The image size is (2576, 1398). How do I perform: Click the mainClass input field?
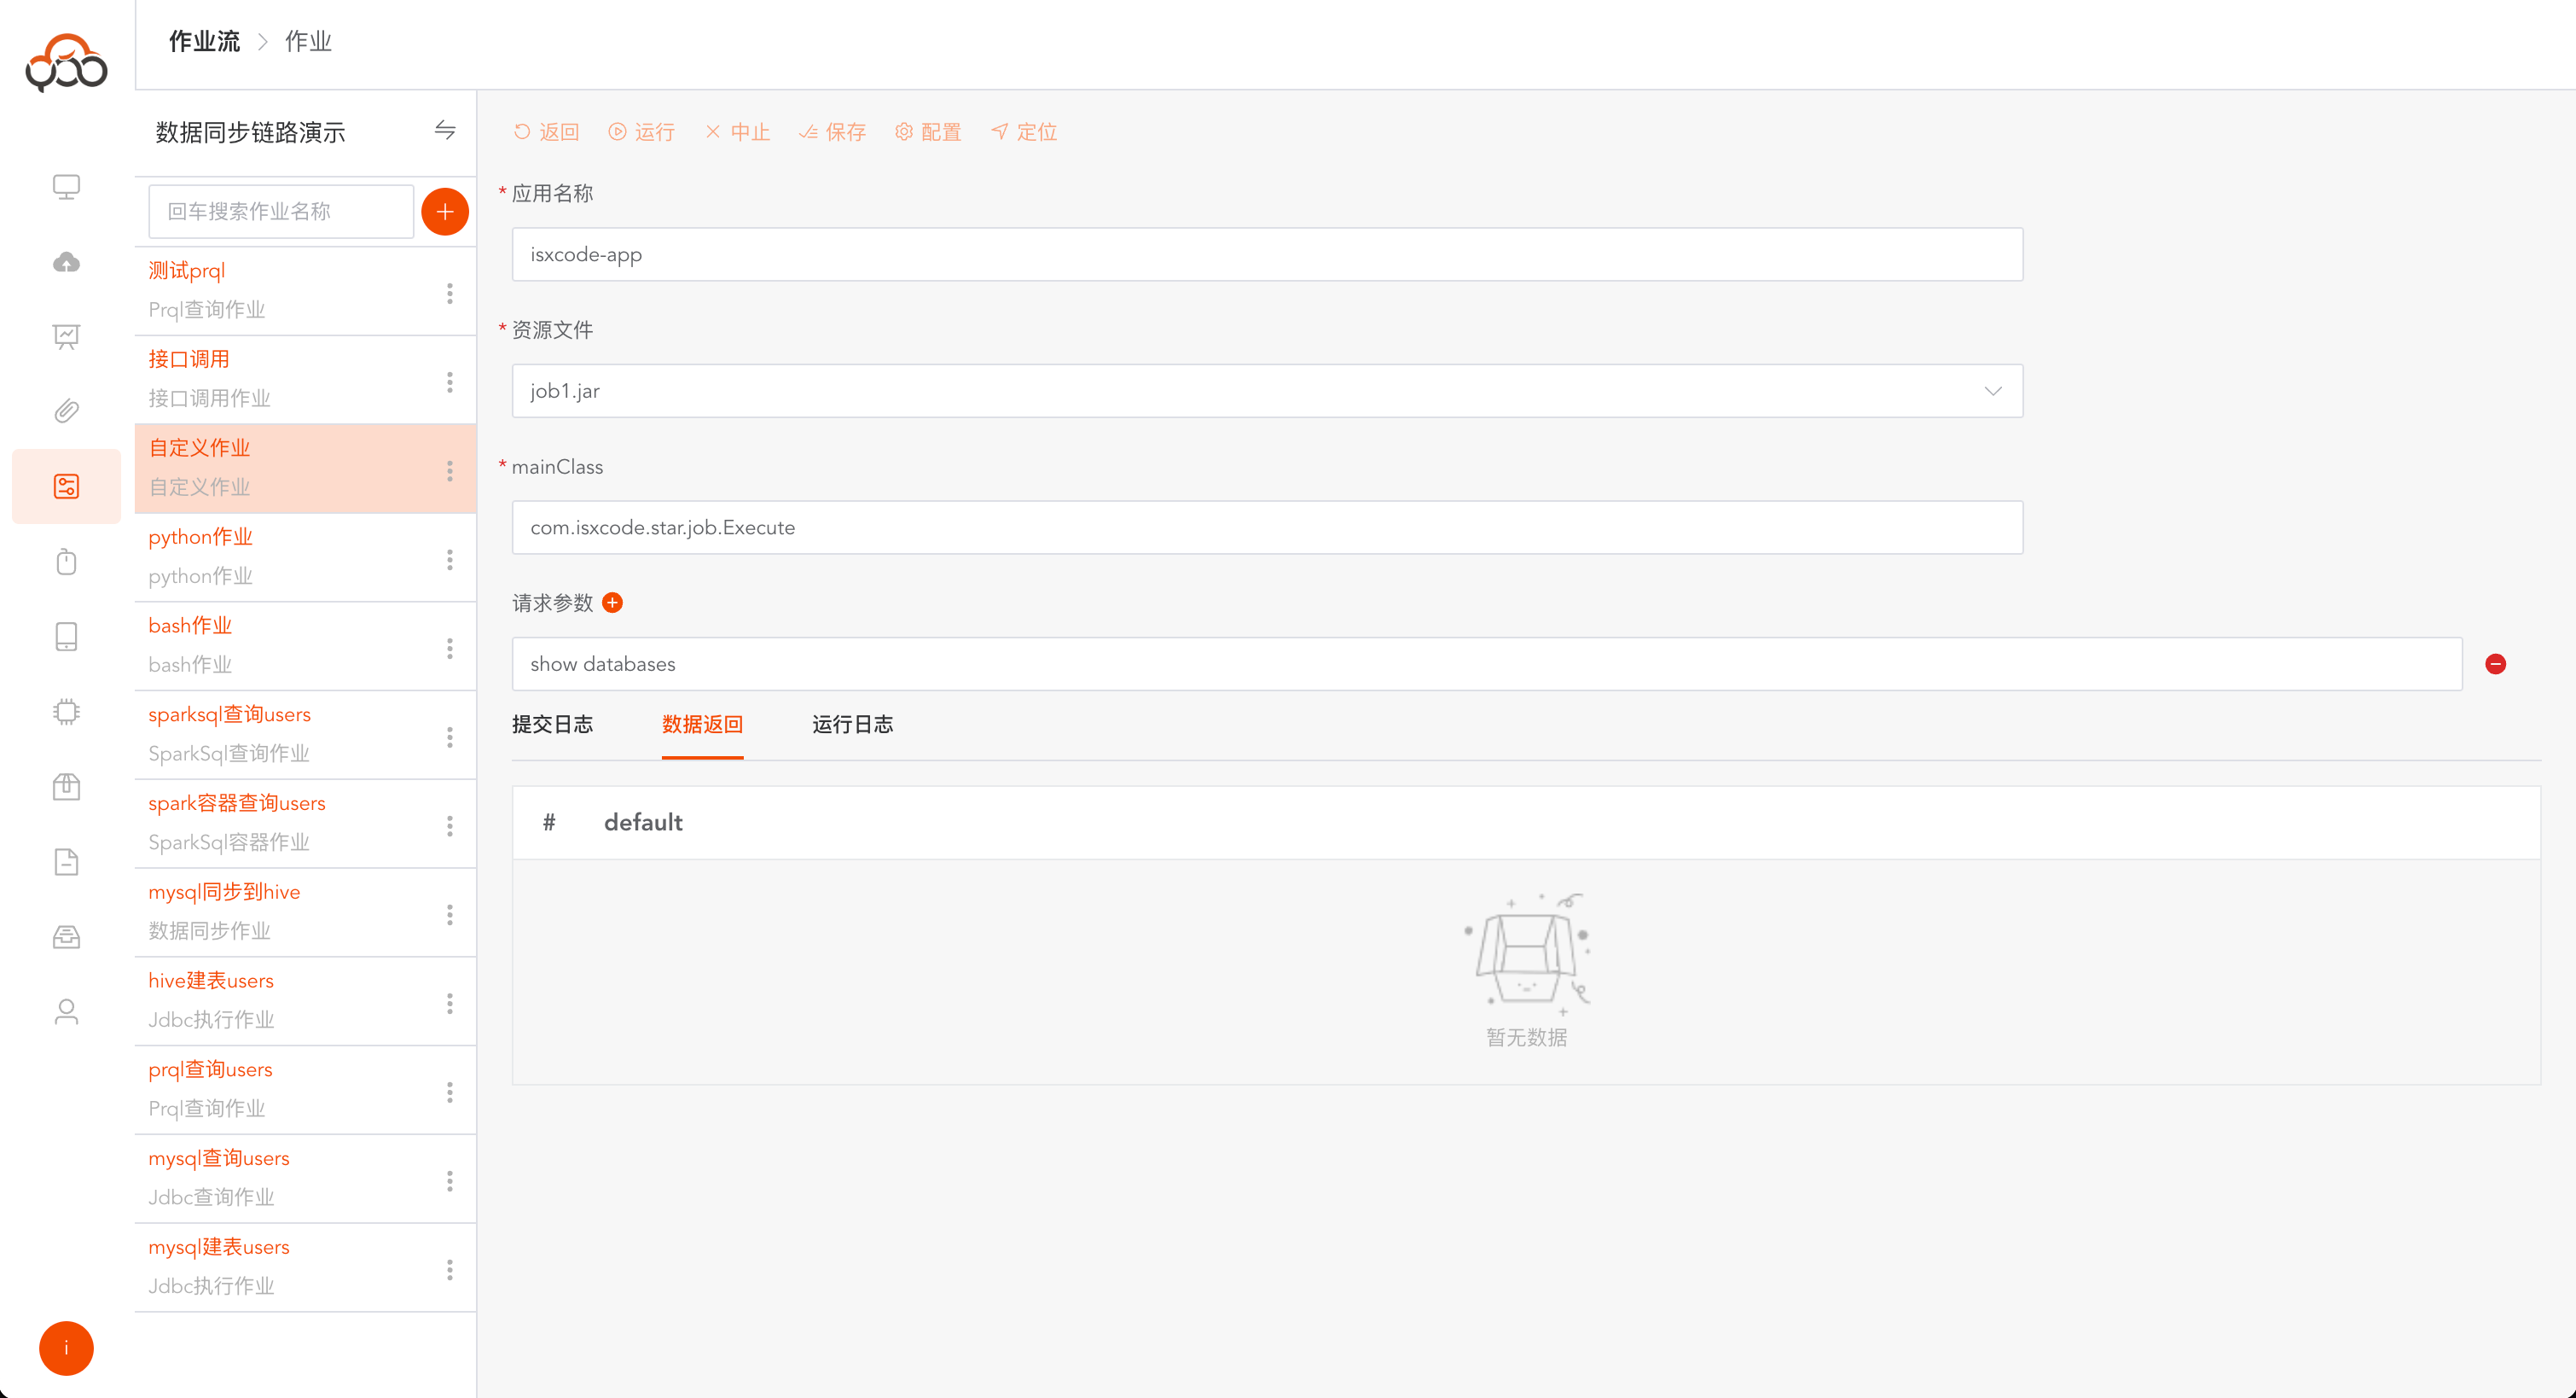click(1266, 527)
